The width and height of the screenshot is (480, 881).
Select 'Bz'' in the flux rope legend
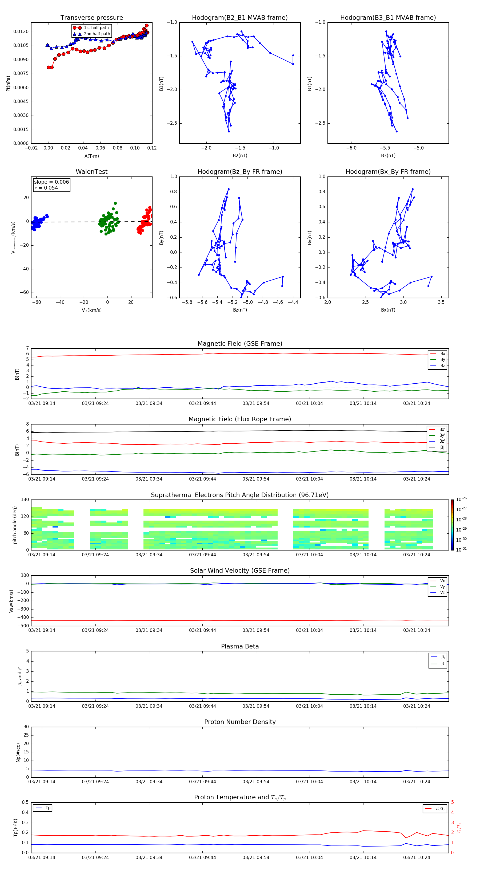coord(437,441)
